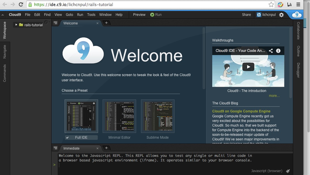Click the colorful extension icon in Chrome toolbar
Viewport: 310px width, 175px height.
click(x=280, y=4)
